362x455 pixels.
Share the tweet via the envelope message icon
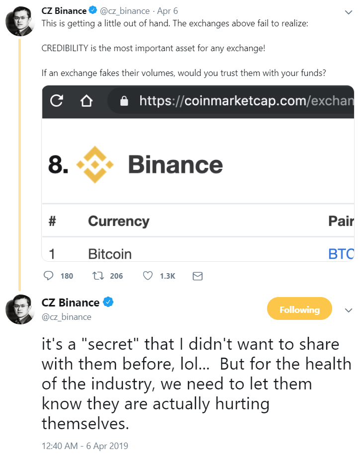pos(197,276)
